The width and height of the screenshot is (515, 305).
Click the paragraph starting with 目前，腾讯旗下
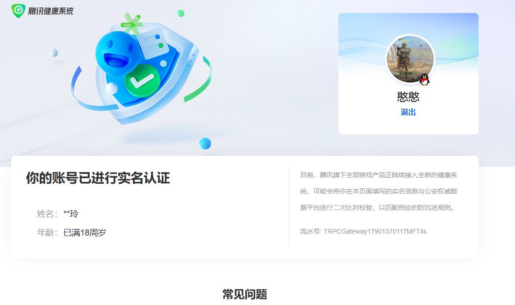click(x=379, y=191)
